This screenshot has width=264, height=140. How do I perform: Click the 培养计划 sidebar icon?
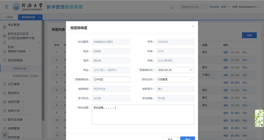(x=5, y=111)
